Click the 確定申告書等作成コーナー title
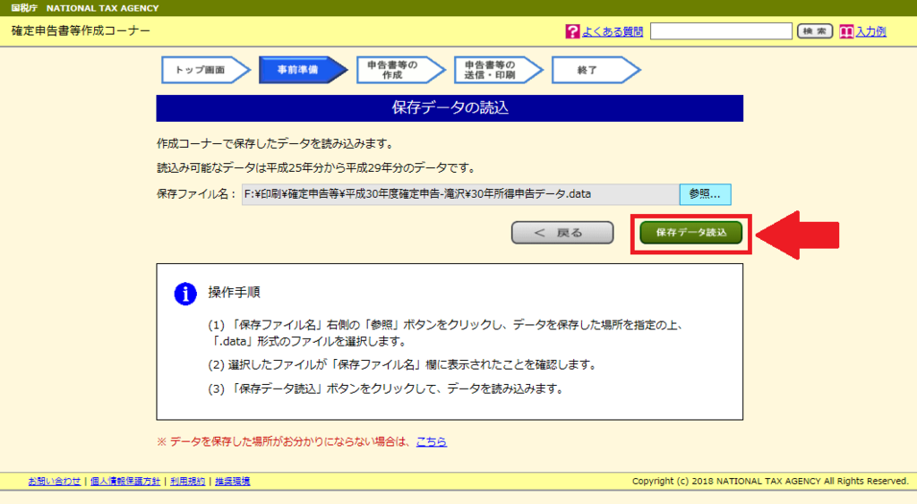917x504 pixels. click(x=81, y=31)
